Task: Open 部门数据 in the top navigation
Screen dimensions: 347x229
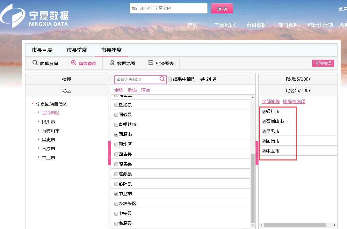Action: pyautogui.click(x=288, y=25)
